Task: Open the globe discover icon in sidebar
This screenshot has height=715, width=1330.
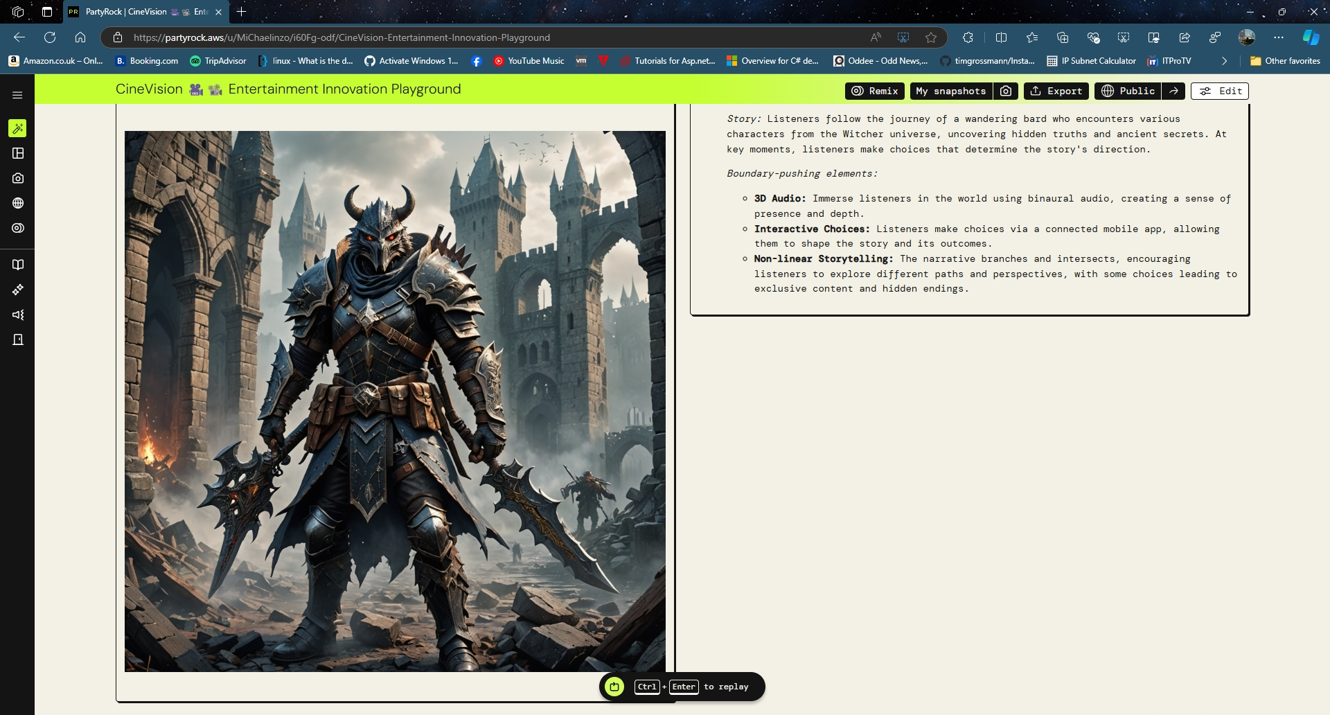Action: 17,202
